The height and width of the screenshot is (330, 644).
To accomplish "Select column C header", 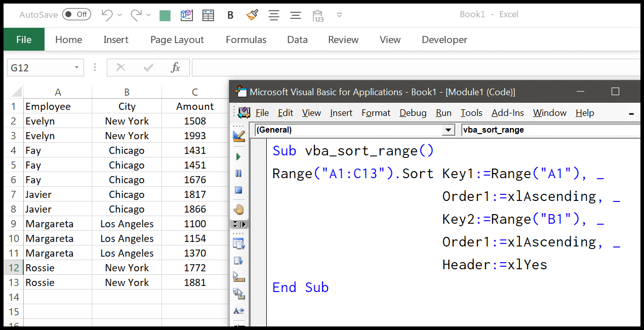I will [195, 92].
